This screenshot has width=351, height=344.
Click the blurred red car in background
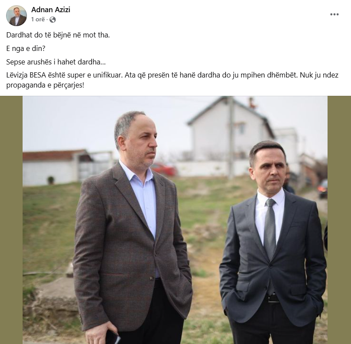pos(164,169)
